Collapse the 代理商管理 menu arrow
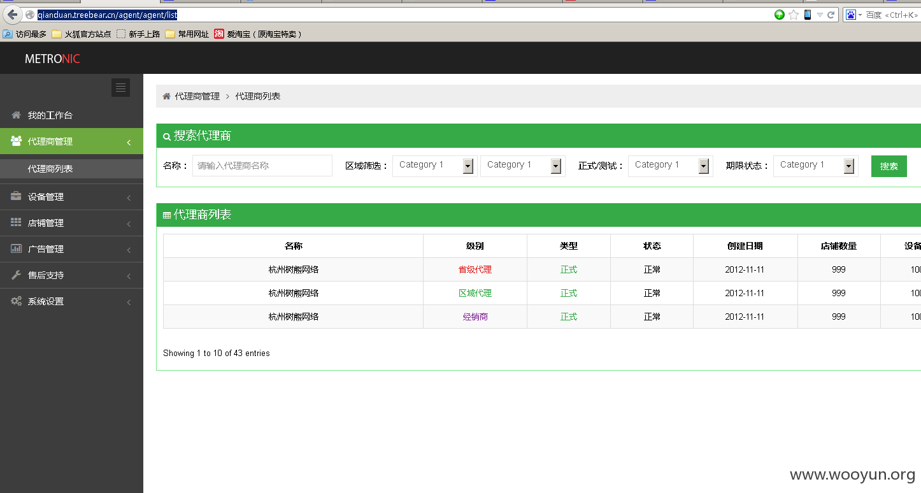 (129, 142)
